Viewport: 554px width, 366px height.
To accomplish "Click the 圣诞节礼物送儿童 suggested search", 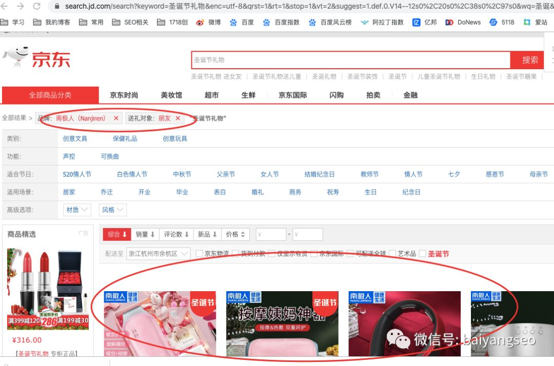I will click(x=276, y=76).
